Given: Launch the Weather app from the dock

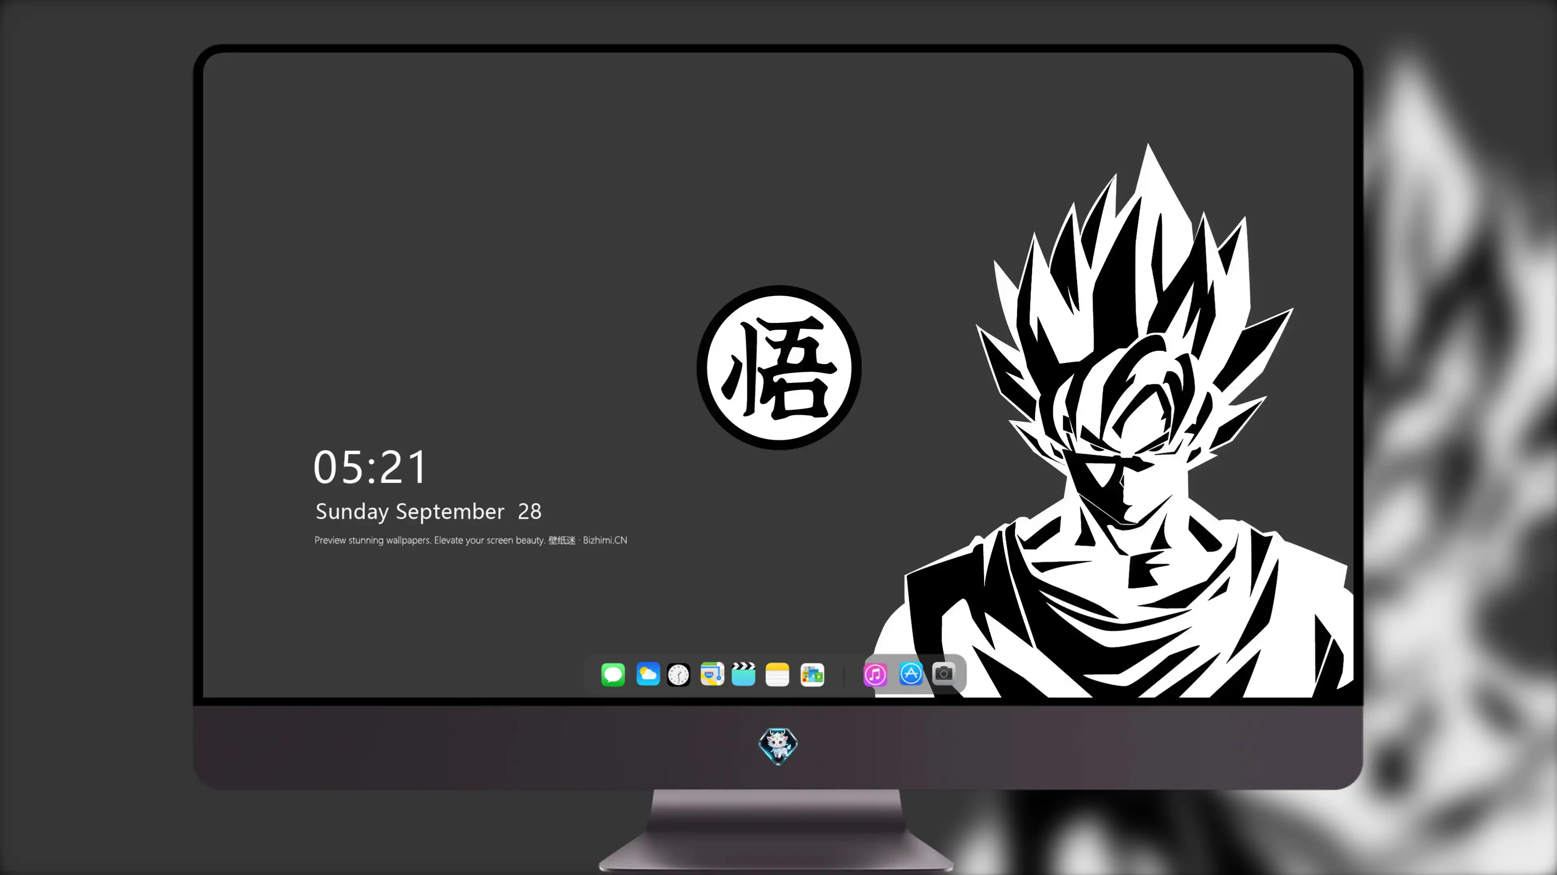Looking at the screenshot, I should coord(648,674).
